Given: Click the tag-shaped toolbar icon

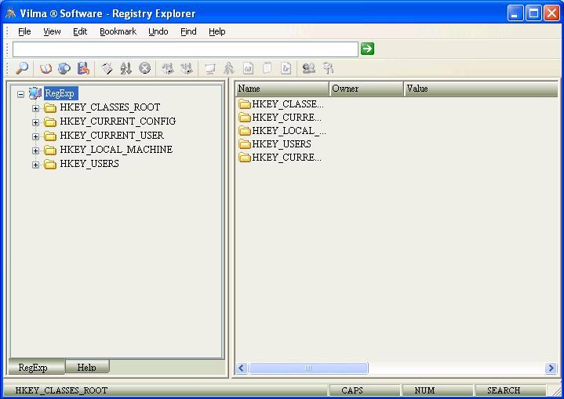Looking at the screenshot, I should click(x=107, y=68).
